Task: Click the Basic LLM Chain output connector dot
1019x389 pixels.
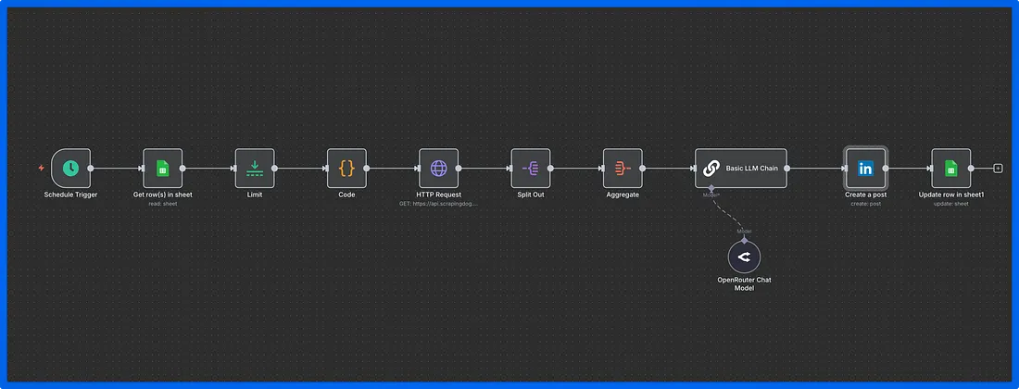Action: point(787,169)
